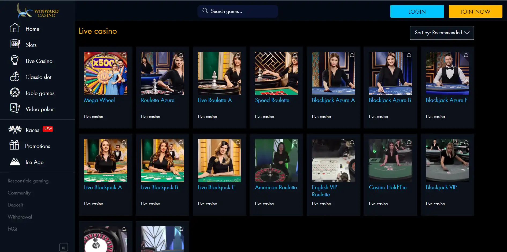Collapse the sidebar with the double-chevron button

[64, 247]
